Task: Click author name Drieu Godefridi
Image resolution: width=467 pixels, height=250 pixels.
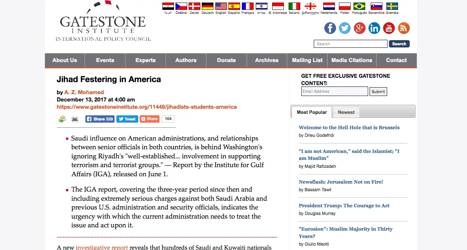Action: pyautogui.click(x=319, y=135)
